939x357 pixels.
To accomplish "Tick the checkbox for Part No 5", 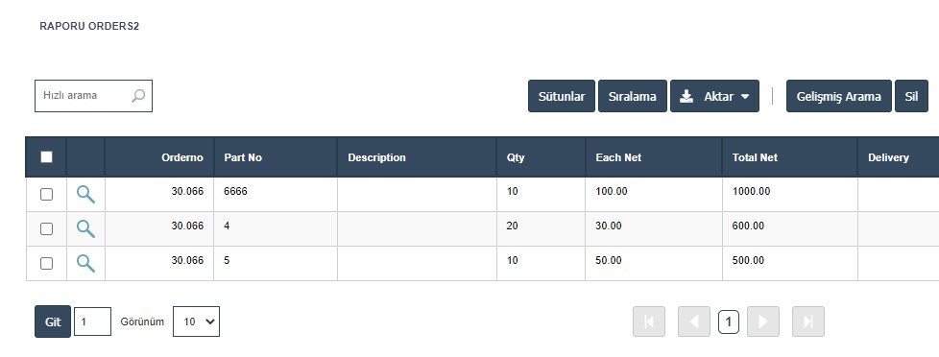I will pos(46,264).
